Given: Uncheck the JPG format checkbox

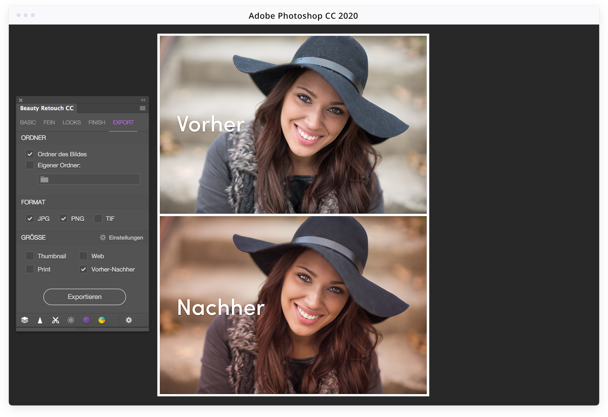Looking at the screenshot, I should tap(30, 218).
